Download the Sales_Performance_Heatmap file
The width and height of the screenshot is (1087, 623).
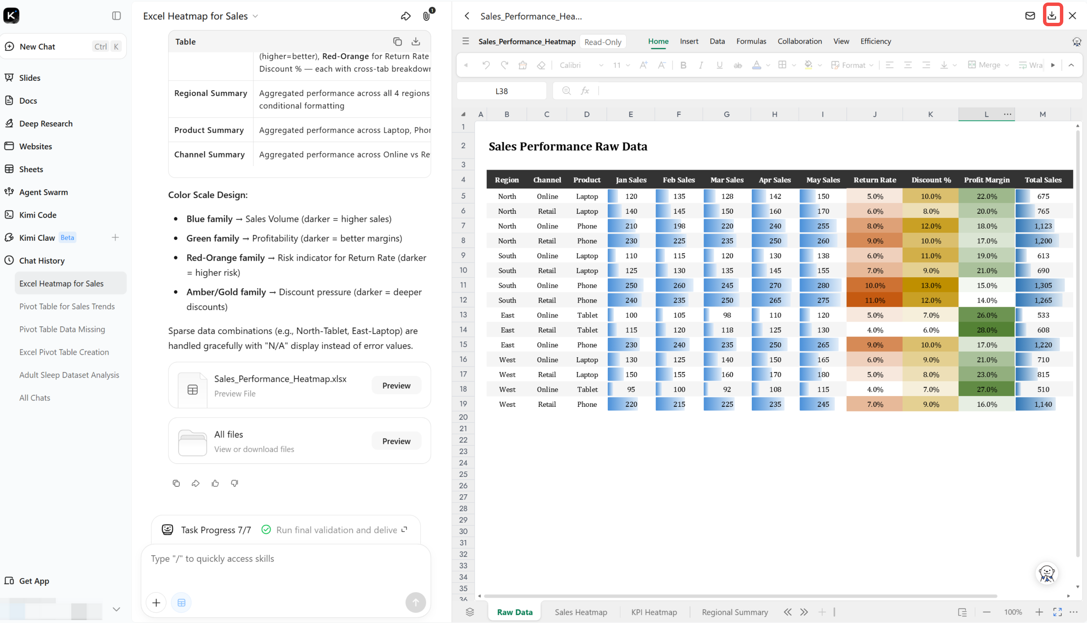coord(1052,15)
